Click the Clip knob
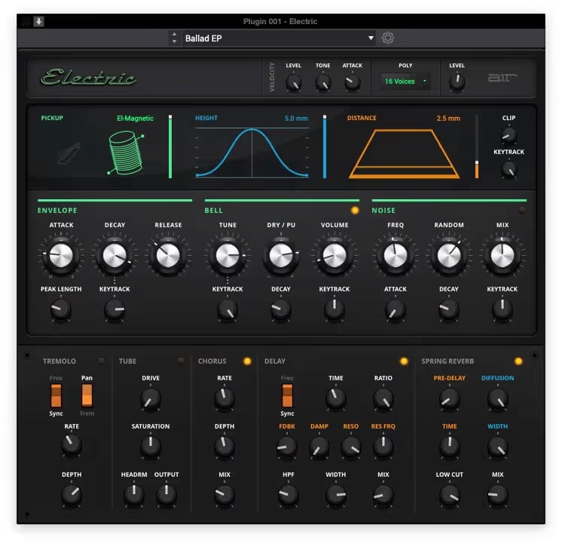This screenshot has width=562, height=544. tap(509, 135)
